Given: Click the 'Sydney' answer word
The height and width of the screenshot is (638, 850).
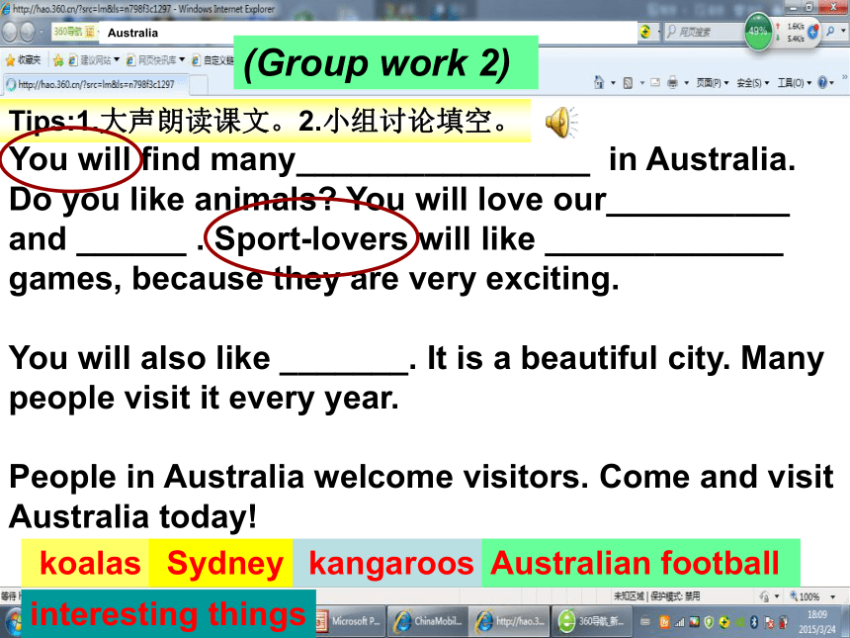Looking at the screenshot, I should pos(225,563).
